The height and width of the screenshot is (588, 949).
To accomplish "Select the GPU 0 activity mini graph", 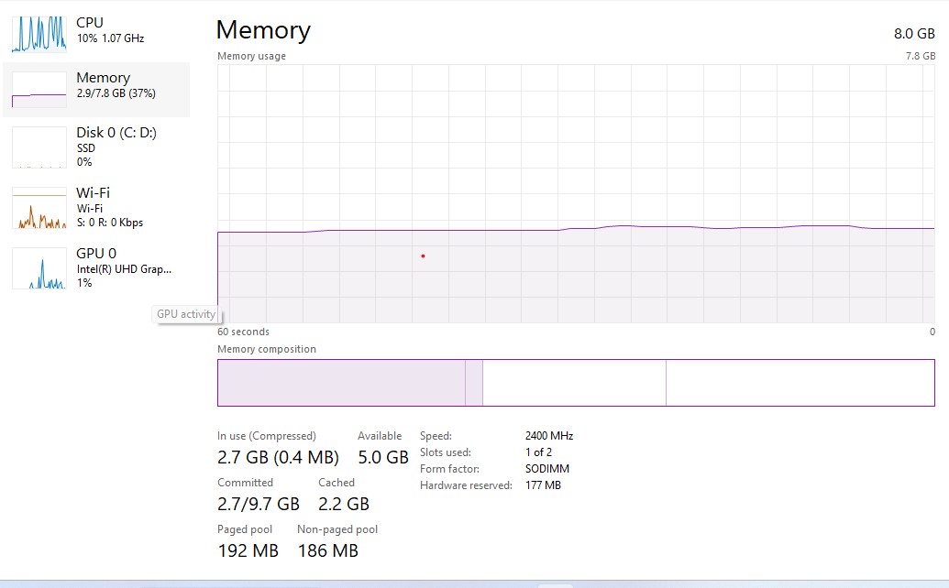I will point(39,268).
